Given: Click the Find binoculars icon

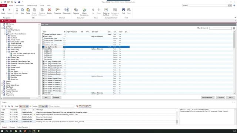Looking at the screenshot, I should pos(123,10).
